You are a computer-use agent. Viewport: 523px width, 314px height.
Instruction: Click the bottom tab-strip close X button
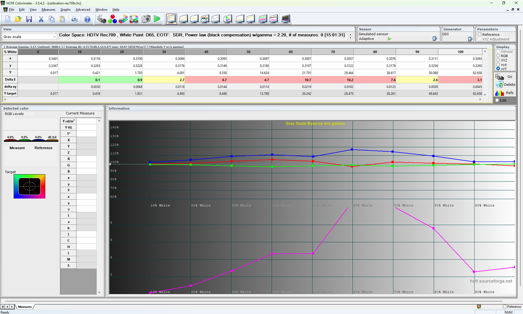[x=3, y=307]
